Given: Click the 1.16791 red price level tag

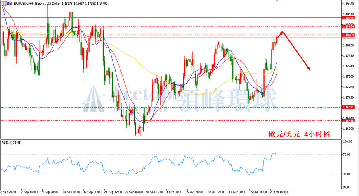Looking at the screenshot, I should tap(348, 107).
